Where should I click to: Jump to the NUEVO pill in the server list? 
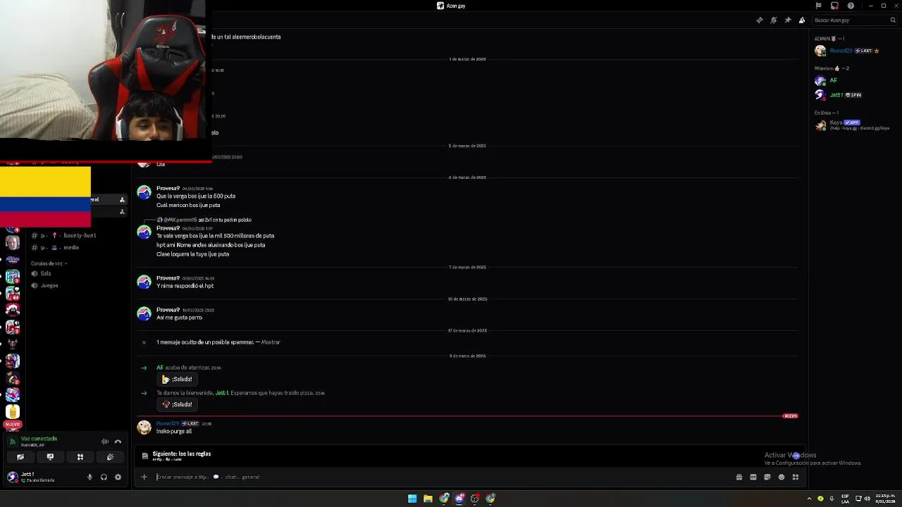[x=13, y=425]
